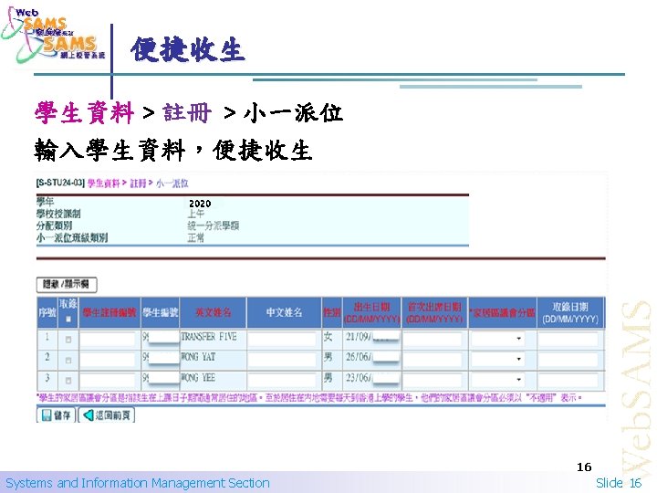The height and width of the screenshot is (493, 657).
Task: Click the 取錄日期 column header
Action: (x=570, y=313)
